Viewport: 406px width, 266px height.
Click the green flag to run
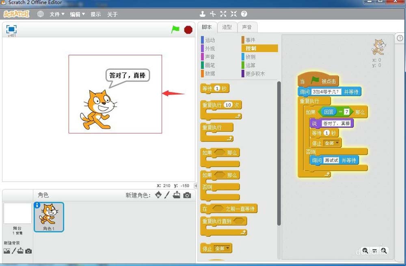[175, 29]
